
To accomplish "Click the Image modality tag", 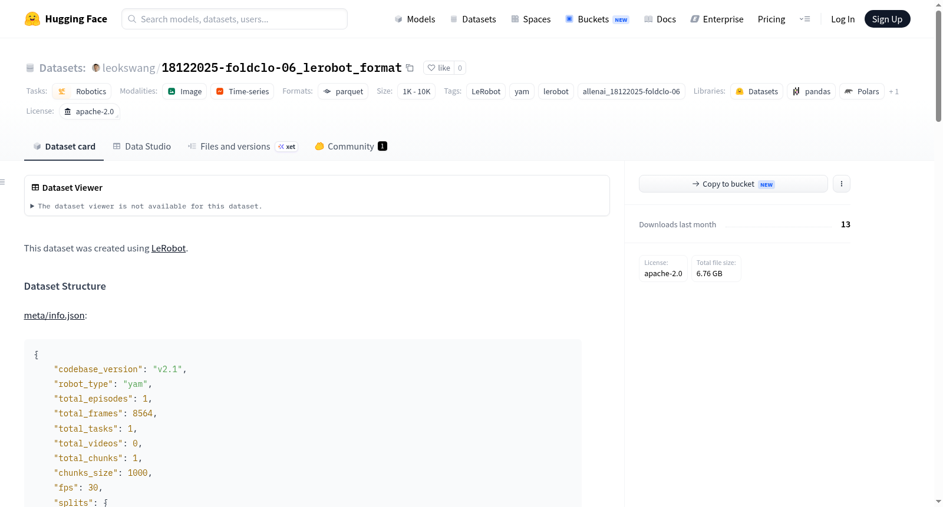I will [x=184, y=91].
